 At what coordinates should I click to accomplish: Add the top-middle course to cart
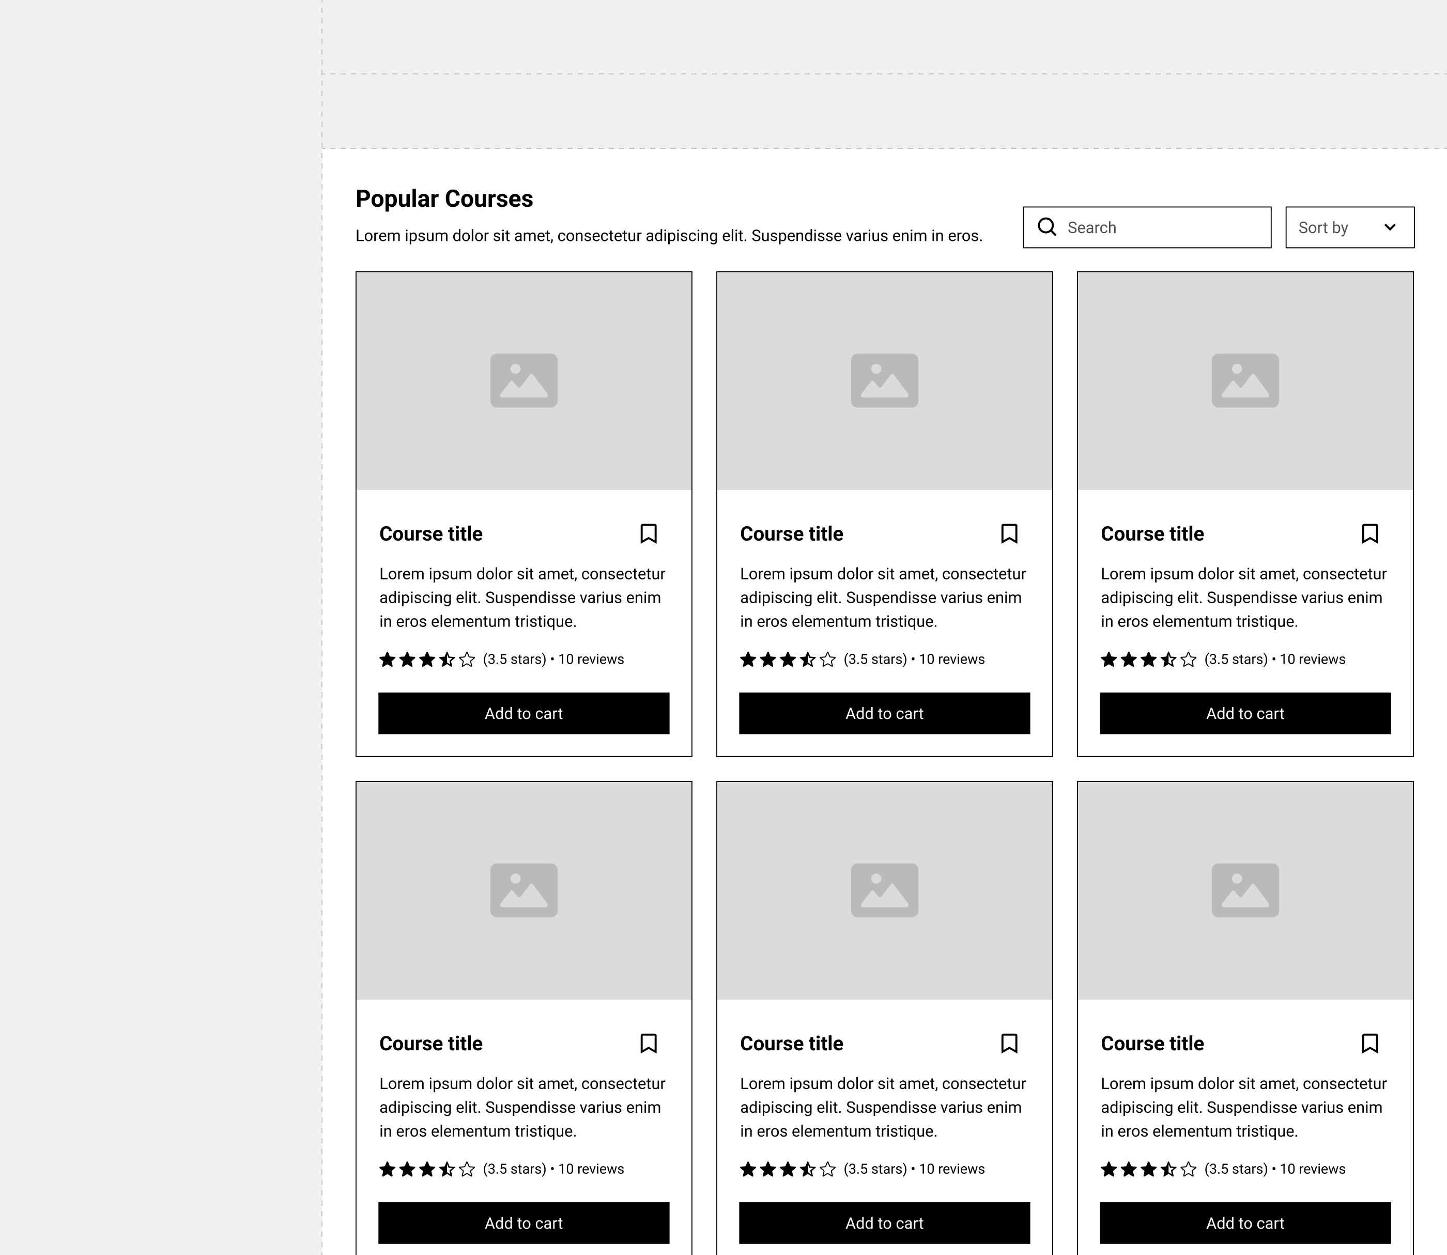coord(884,713)
